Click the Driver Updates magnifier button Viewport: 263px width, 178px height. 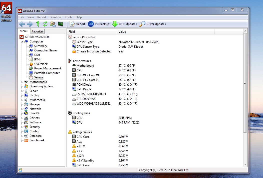152,24
